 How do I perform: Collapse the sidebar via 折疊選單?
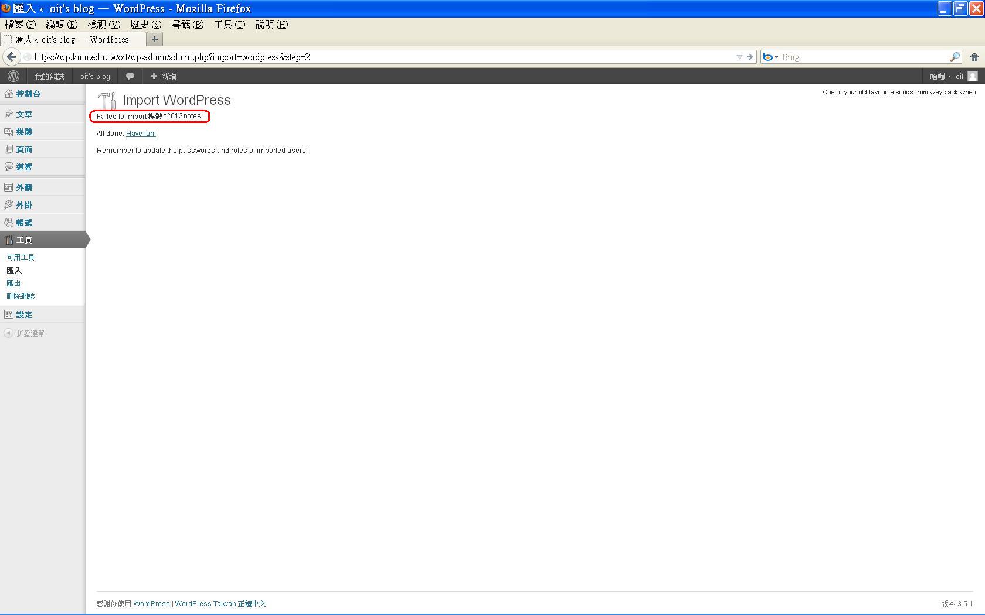click(x=30, y=334)
